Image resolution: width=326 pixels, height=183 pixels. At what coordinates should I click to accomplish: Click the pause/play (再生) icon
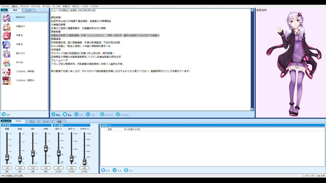coord(53,114)
